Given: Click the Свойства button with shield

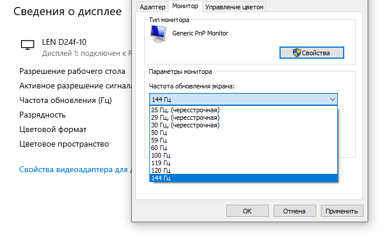Looking at the screenshot, I should tap(312, 53).
